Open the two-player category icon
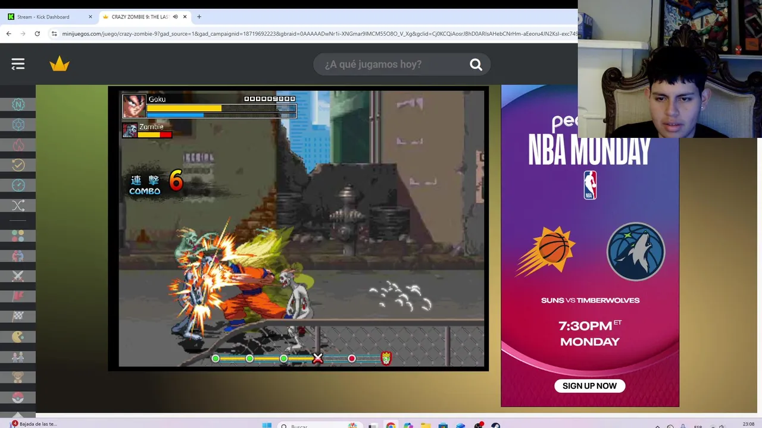The width and height of the screenshot is (762, 428). [x=18, y=256]
